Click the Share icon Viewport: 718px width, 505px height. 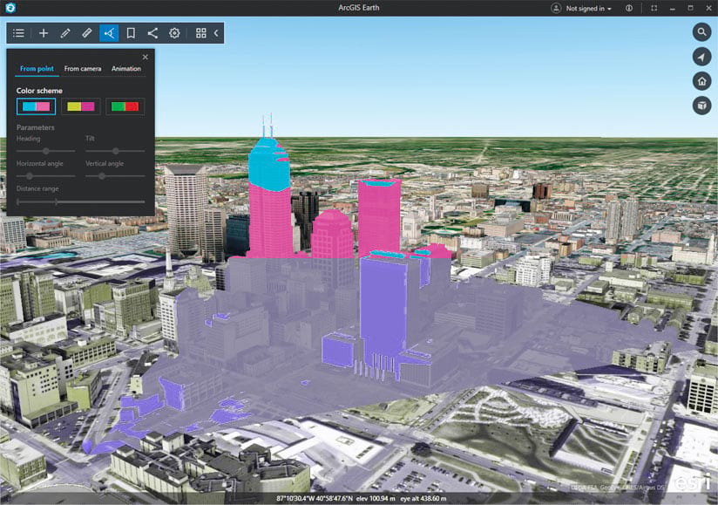(152, 33)
